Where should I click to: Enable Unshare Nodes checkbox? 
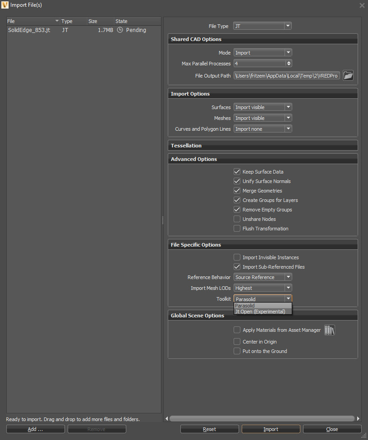(x=237, y=219)
